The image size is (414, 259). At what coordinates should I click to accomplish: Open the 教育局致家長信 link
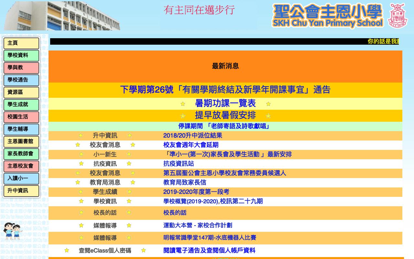[x=185, y=182]
